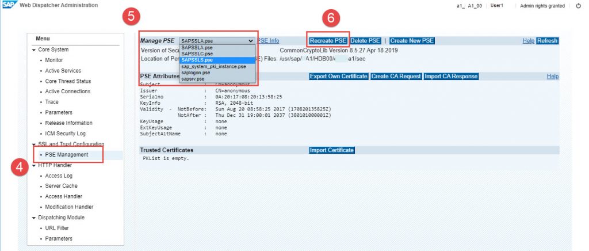Click the NotAfter validity date value
The image size is (589, 251).
[x=273, y=115]
